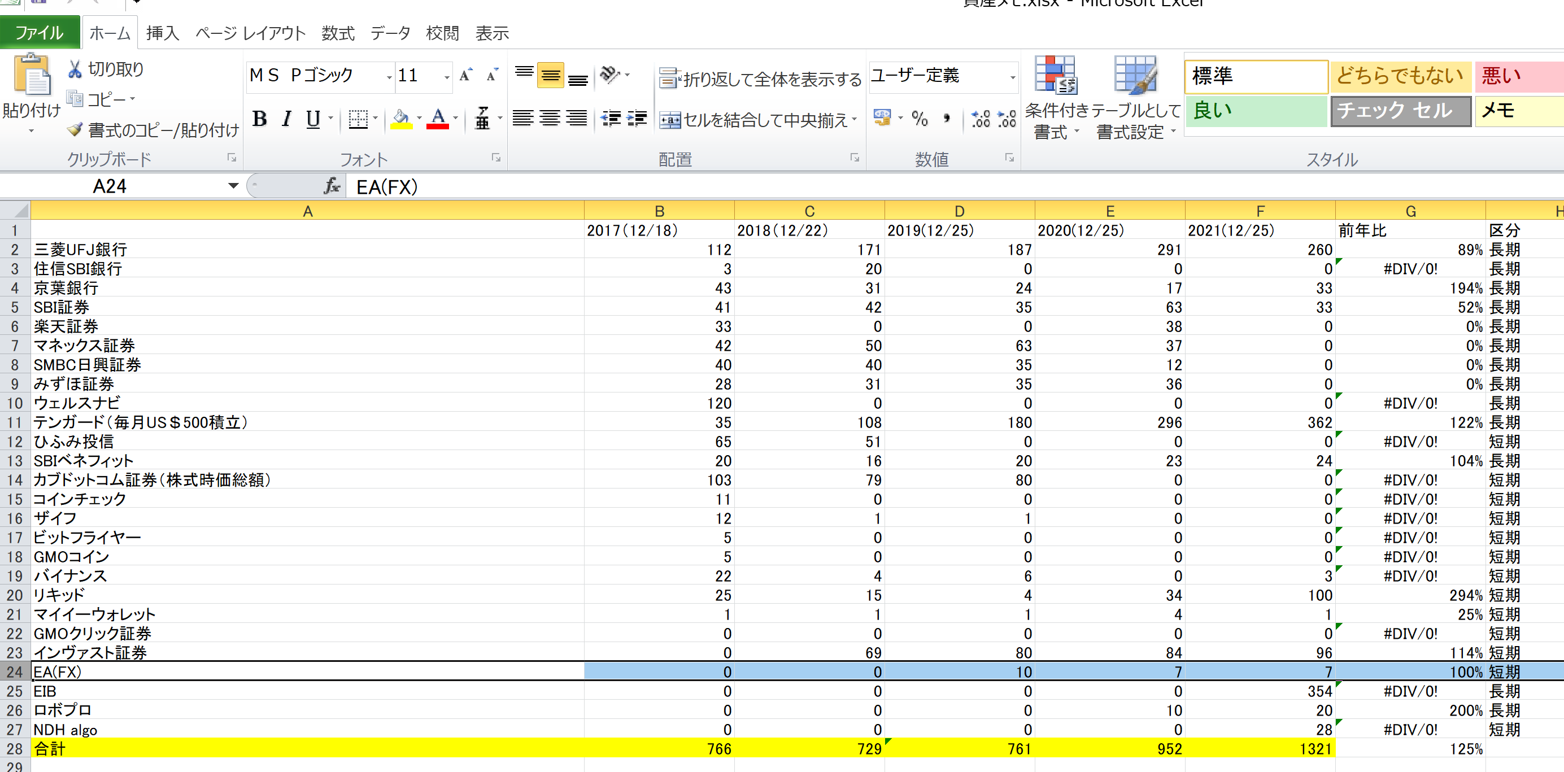
Task: Click the Increase Font Size icon
Action: coord(465,75)
